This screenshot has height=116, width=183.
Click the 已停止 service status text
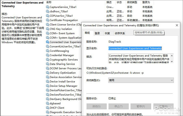pyautogui.click(x=112, y=99)
